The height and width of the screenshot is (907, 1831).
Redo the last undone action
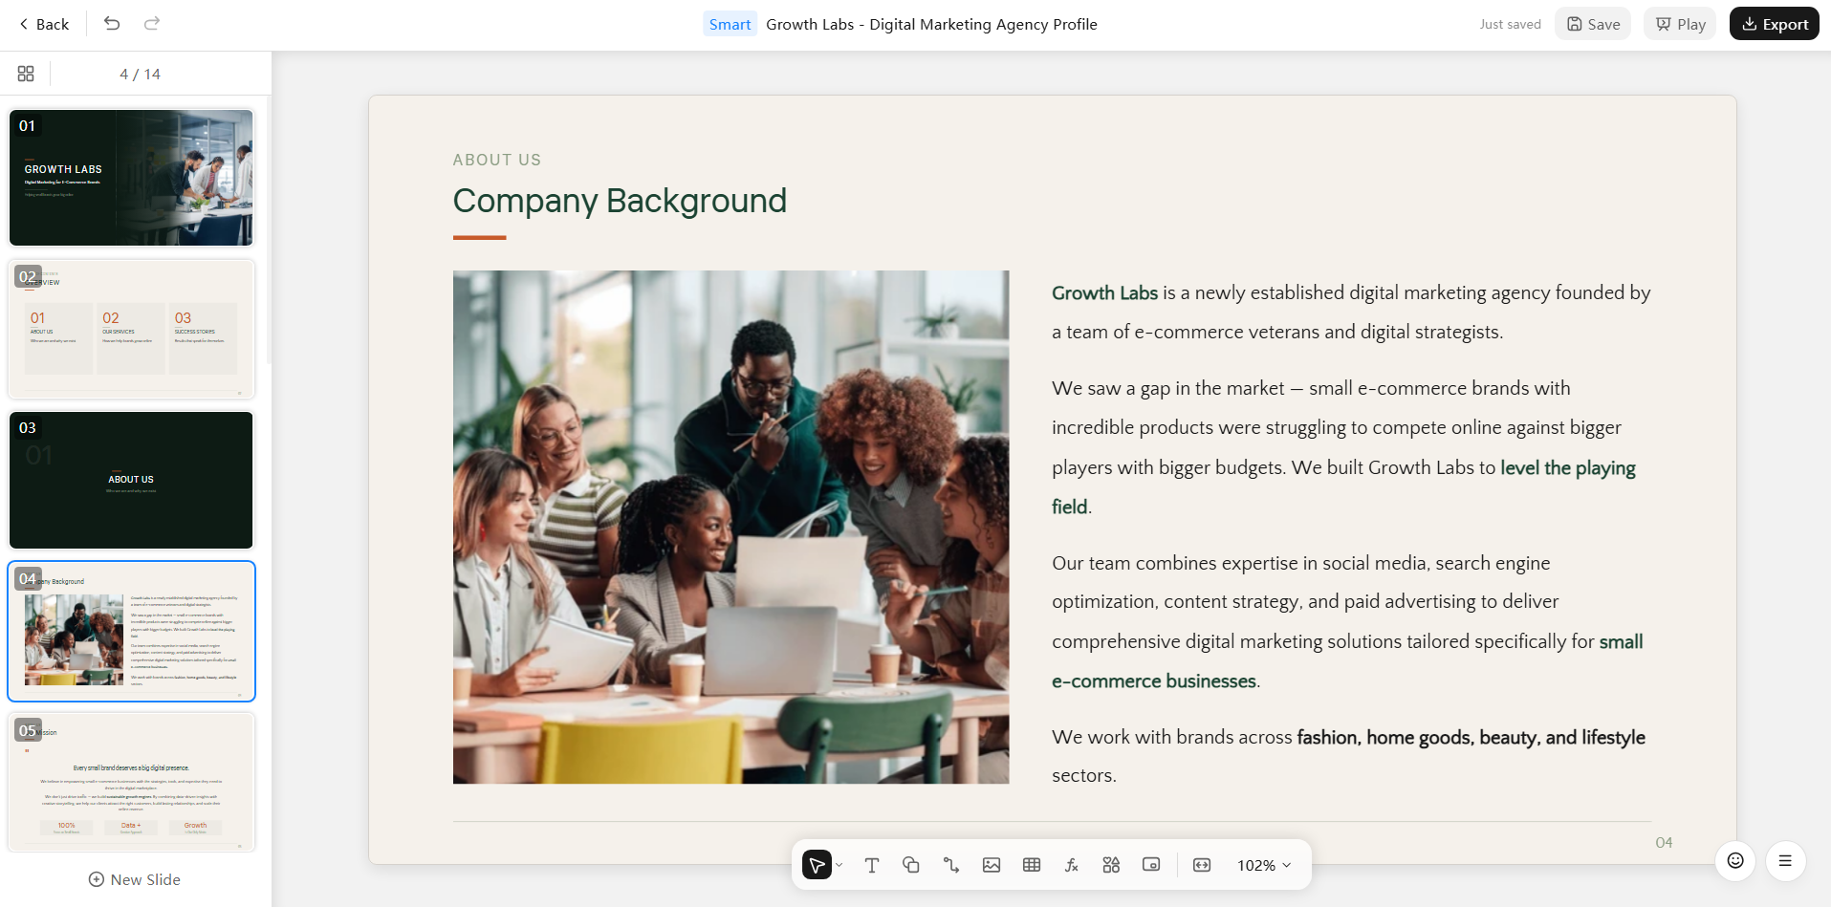click(151, 24)
